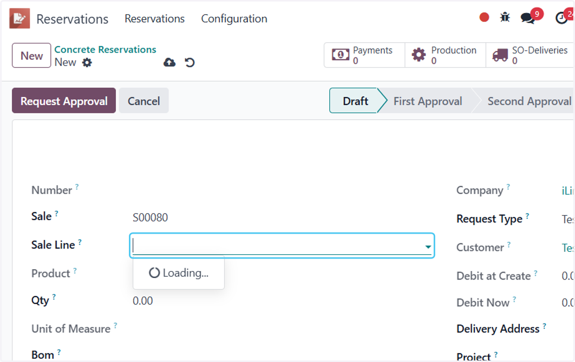Click the Bom field help question mark

point(59,352)
